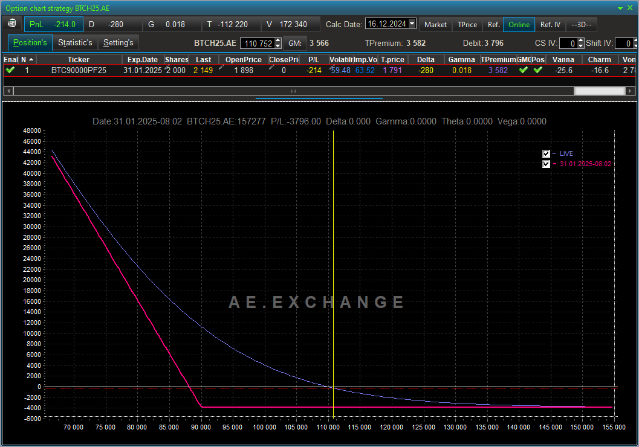Switch to the Position's tab
Viewport: 639px width, 447px height.
(30, 43)
